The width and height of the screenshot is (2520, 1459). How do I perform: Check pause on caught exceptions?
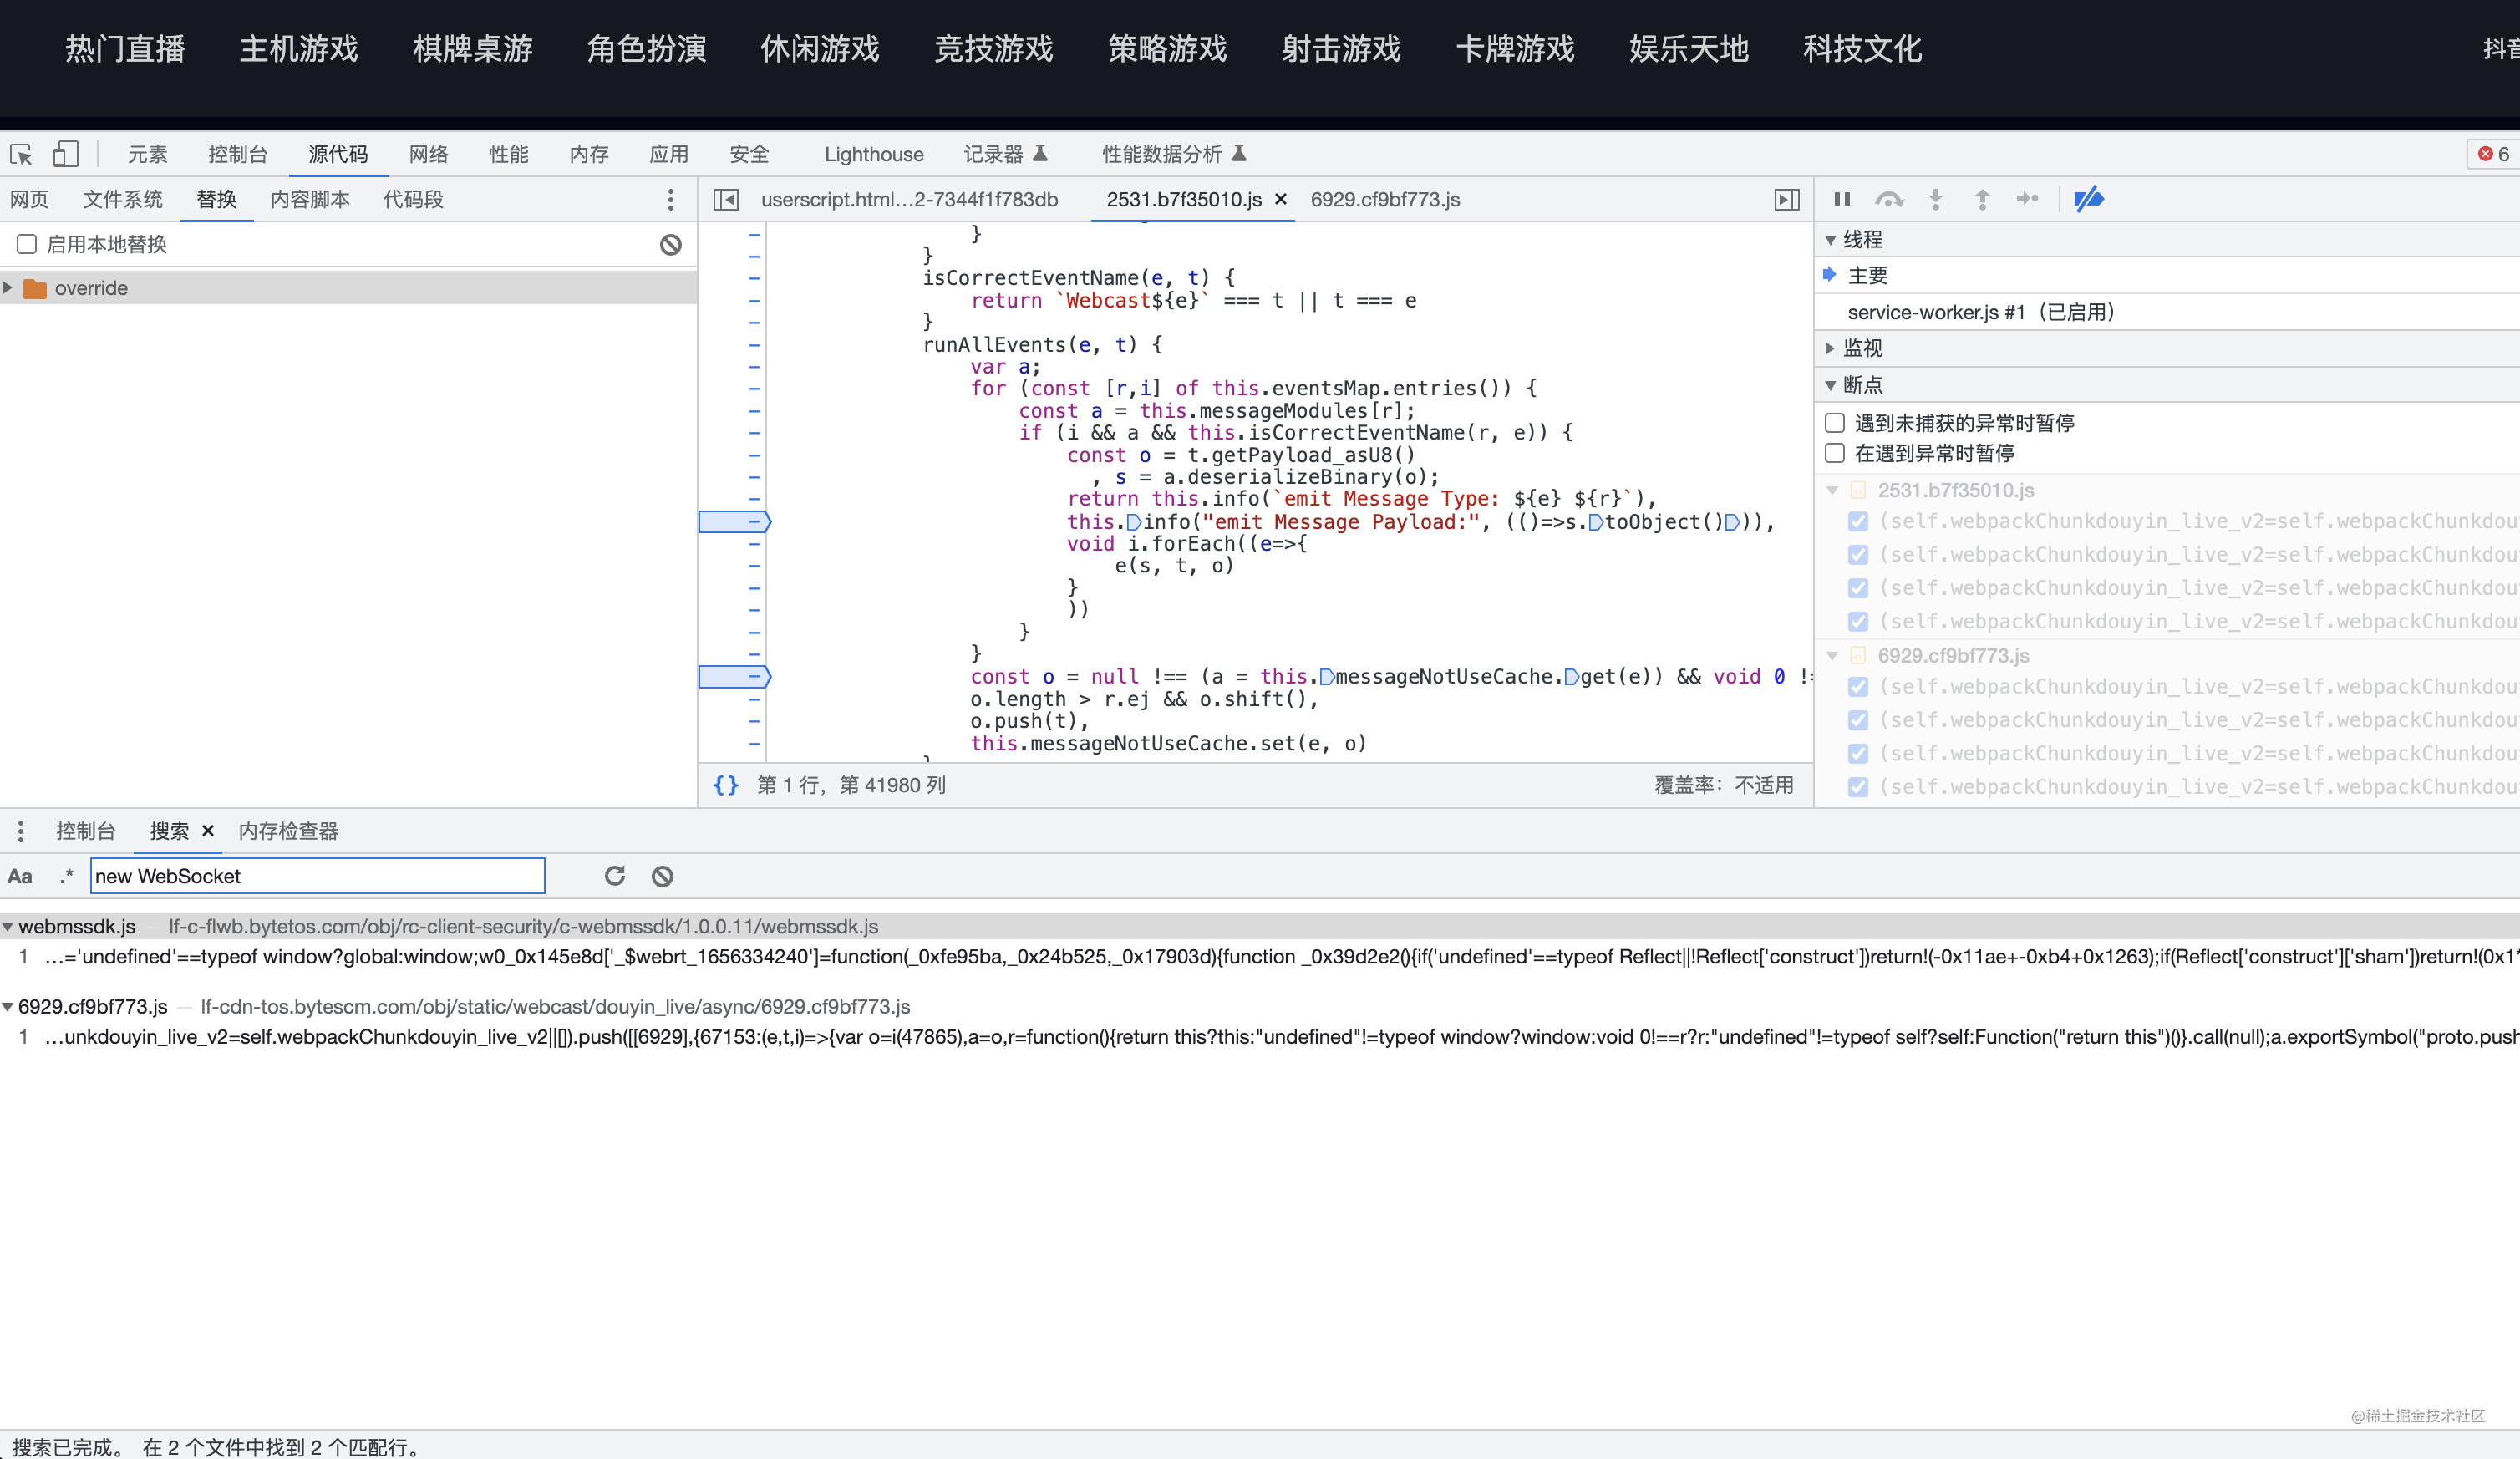[x=1835, y=453]
